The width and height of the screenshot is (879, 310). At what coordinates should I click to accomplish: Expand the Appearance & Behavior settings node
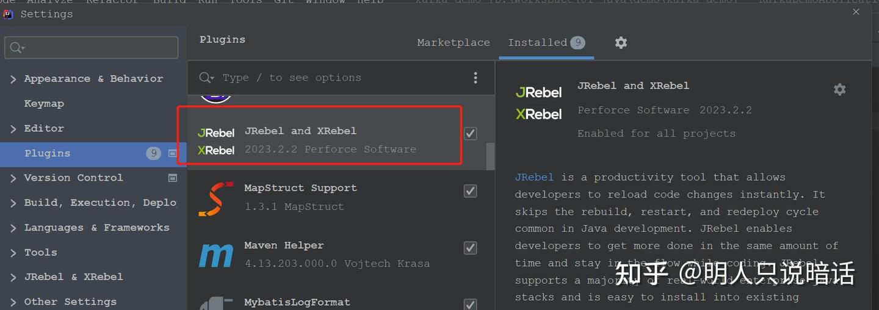pyautogui.click(x=13, y=79)
